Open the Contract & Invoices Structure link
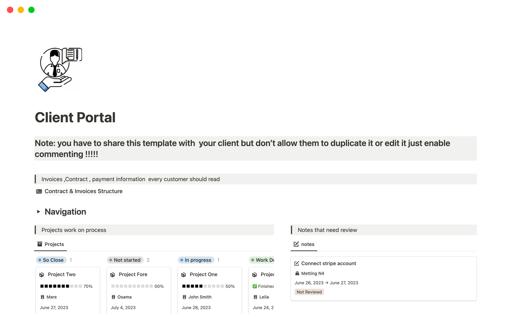Viewport: 511px width, 319px height. click(83, 191)
